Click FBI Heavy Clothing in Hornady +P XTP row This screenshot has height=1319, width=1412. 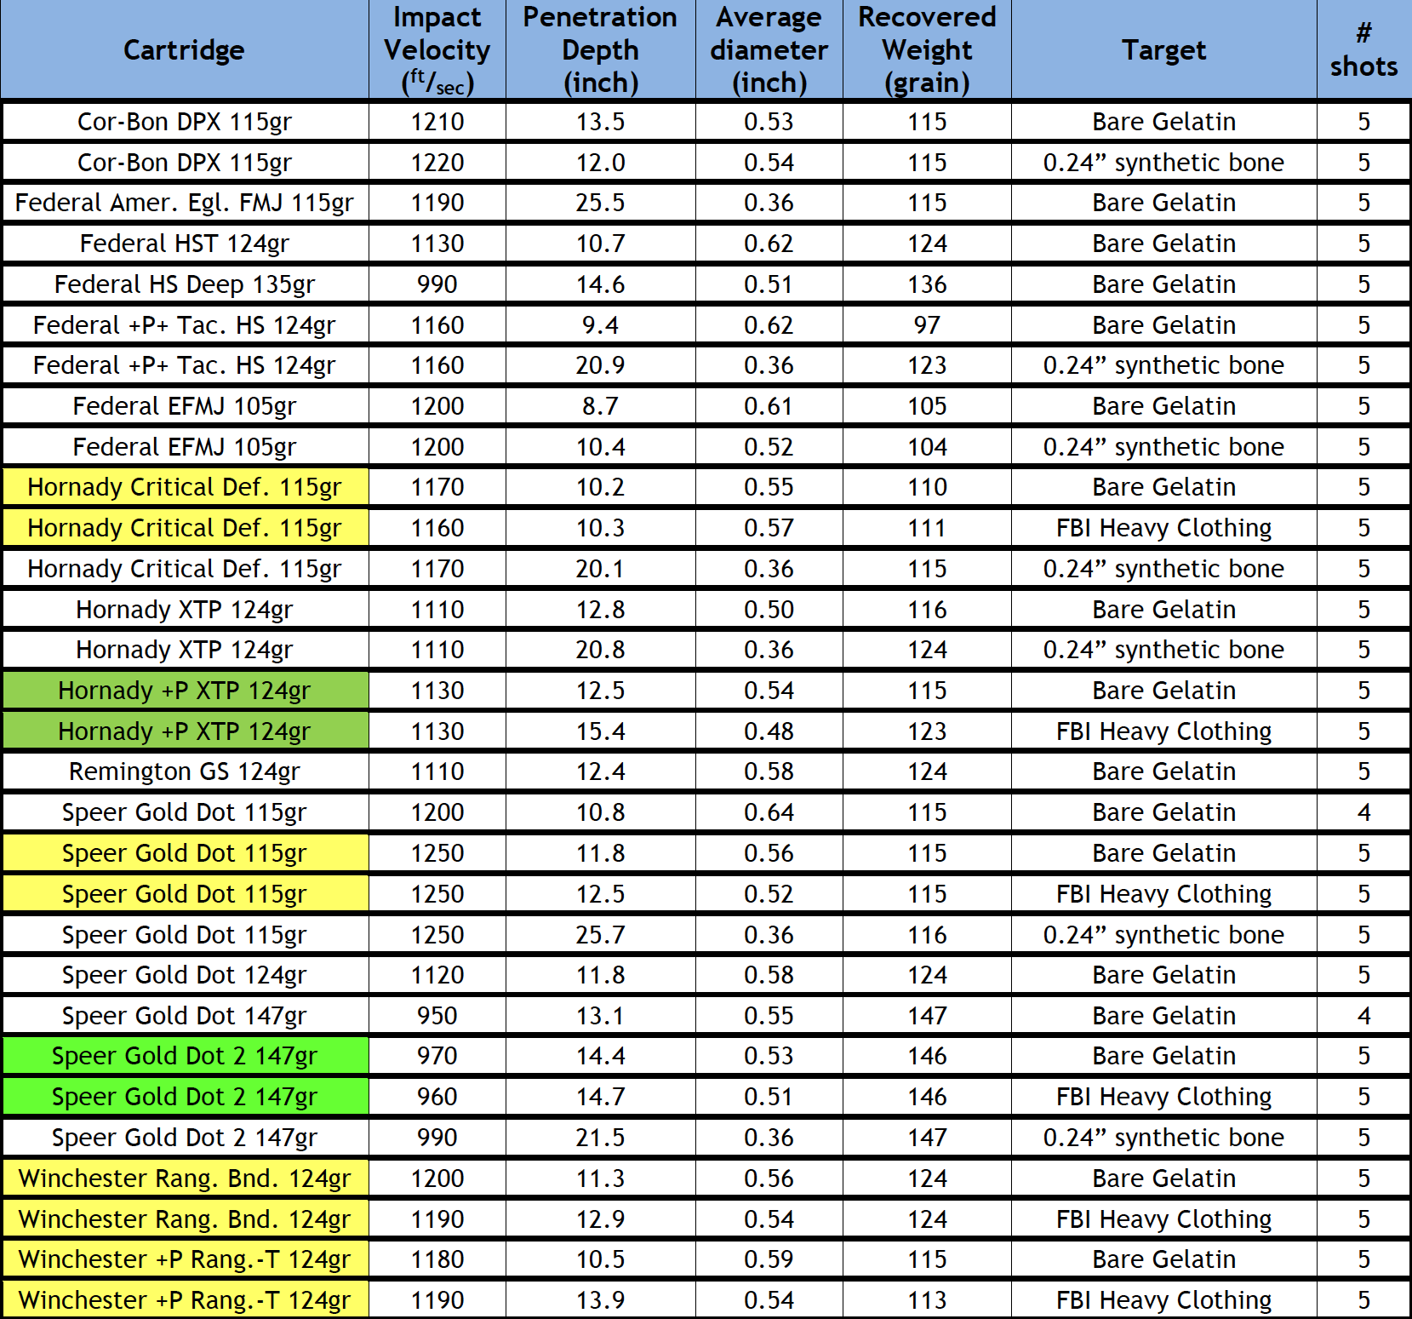coord(1163,731)
